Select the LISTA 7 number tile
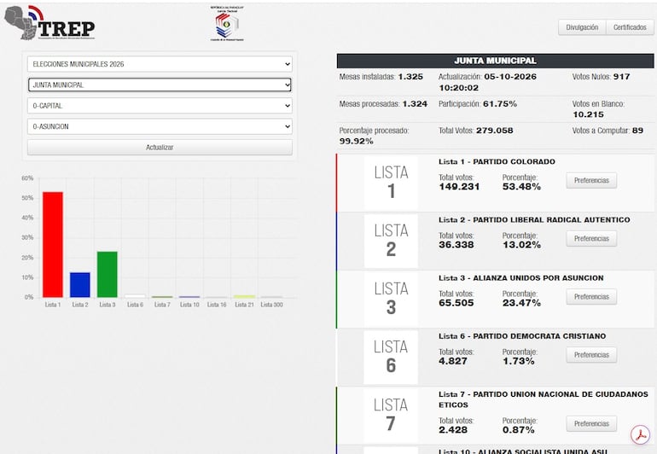 tap(391, 416)
